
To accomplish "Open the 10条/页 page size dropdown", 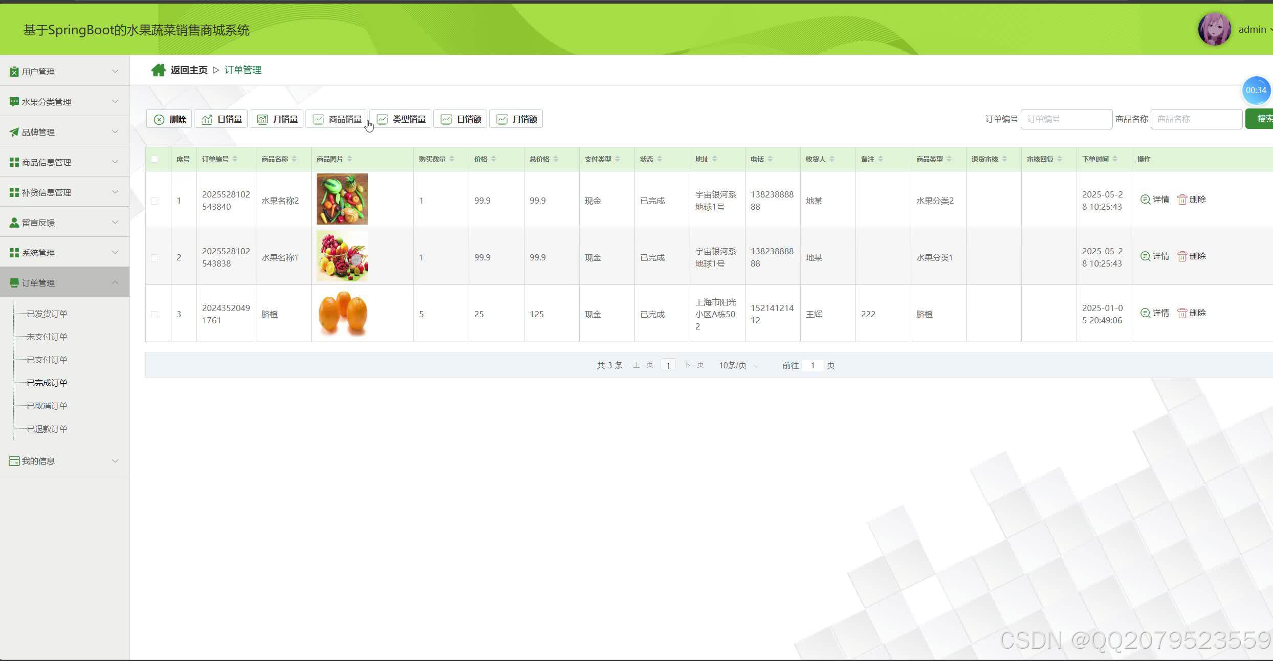I will 737,365.
